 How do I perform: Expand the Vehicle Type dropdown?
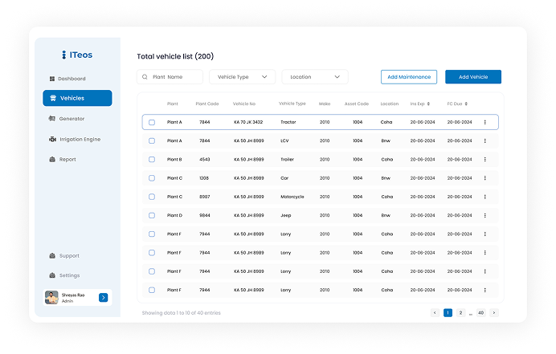[x=242, y=77]
